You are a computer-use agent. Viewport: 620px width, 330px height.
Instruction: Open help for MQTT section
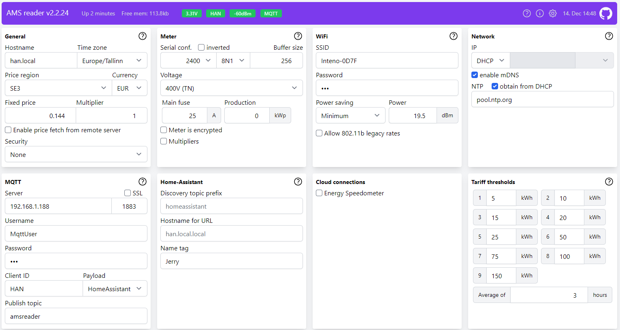tap(143, 182)
